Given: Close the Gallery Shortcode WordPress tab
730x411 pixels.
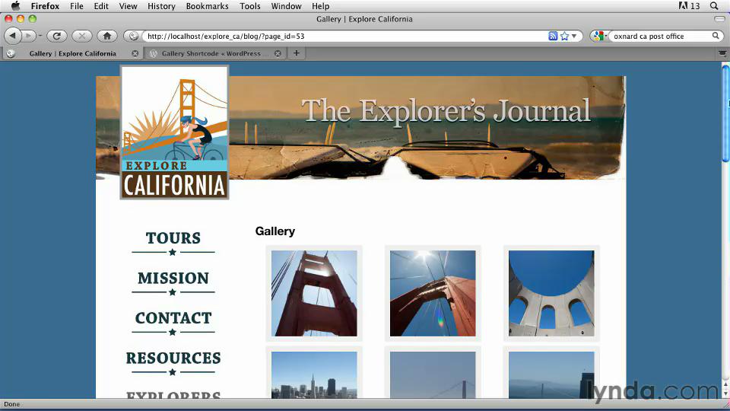Looking at the screenshot, I should (x=278, y=53).
